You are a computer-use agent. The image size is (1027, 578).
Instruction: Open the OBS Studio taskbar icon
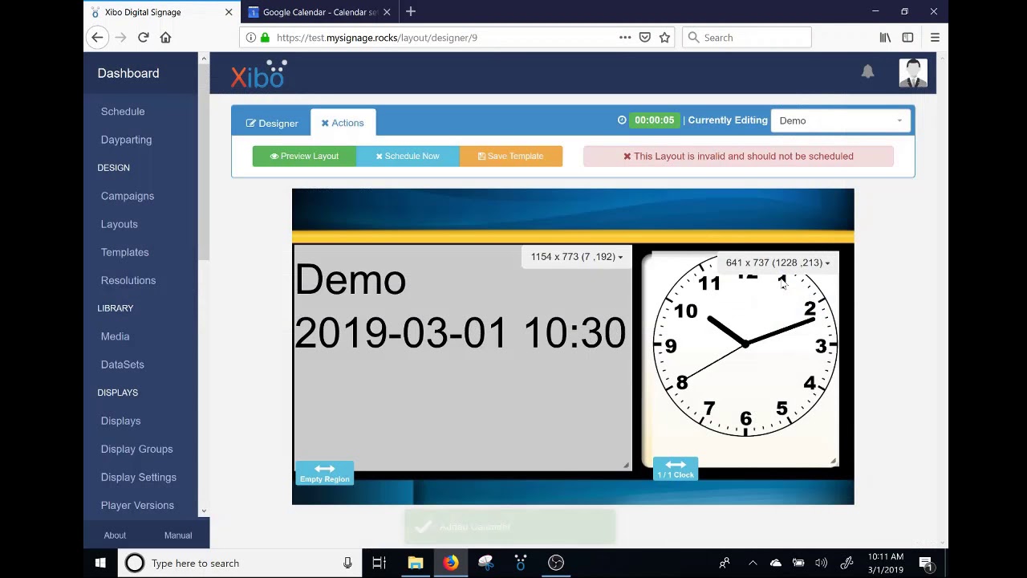coord(556,563)
